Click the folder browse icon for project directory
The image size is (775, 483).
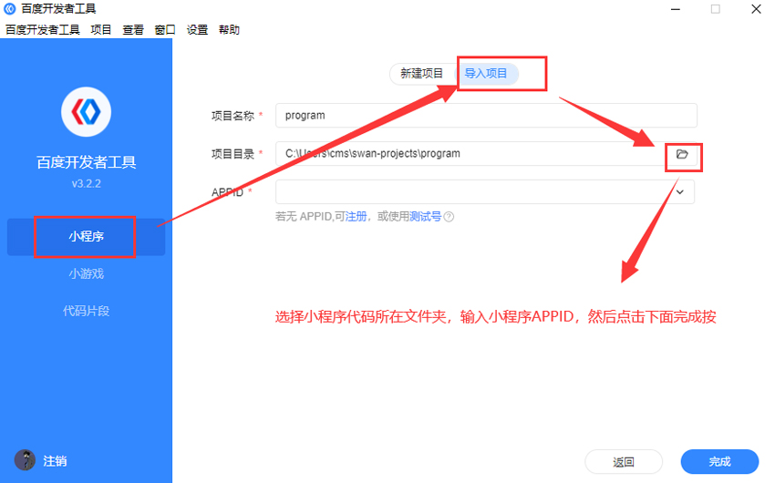682,154
